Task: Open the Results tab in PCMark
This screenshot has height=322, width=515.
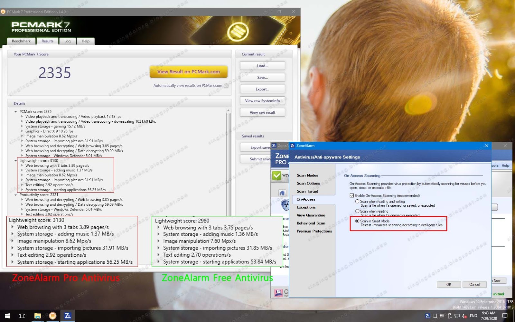Action: click(47, 41)
